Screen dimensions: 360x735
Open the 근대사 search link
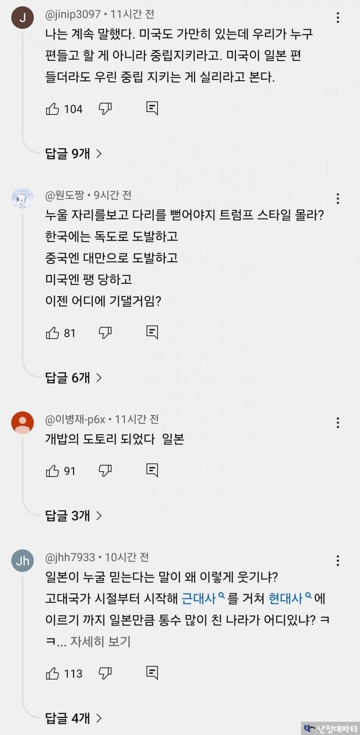coord(204,596)
